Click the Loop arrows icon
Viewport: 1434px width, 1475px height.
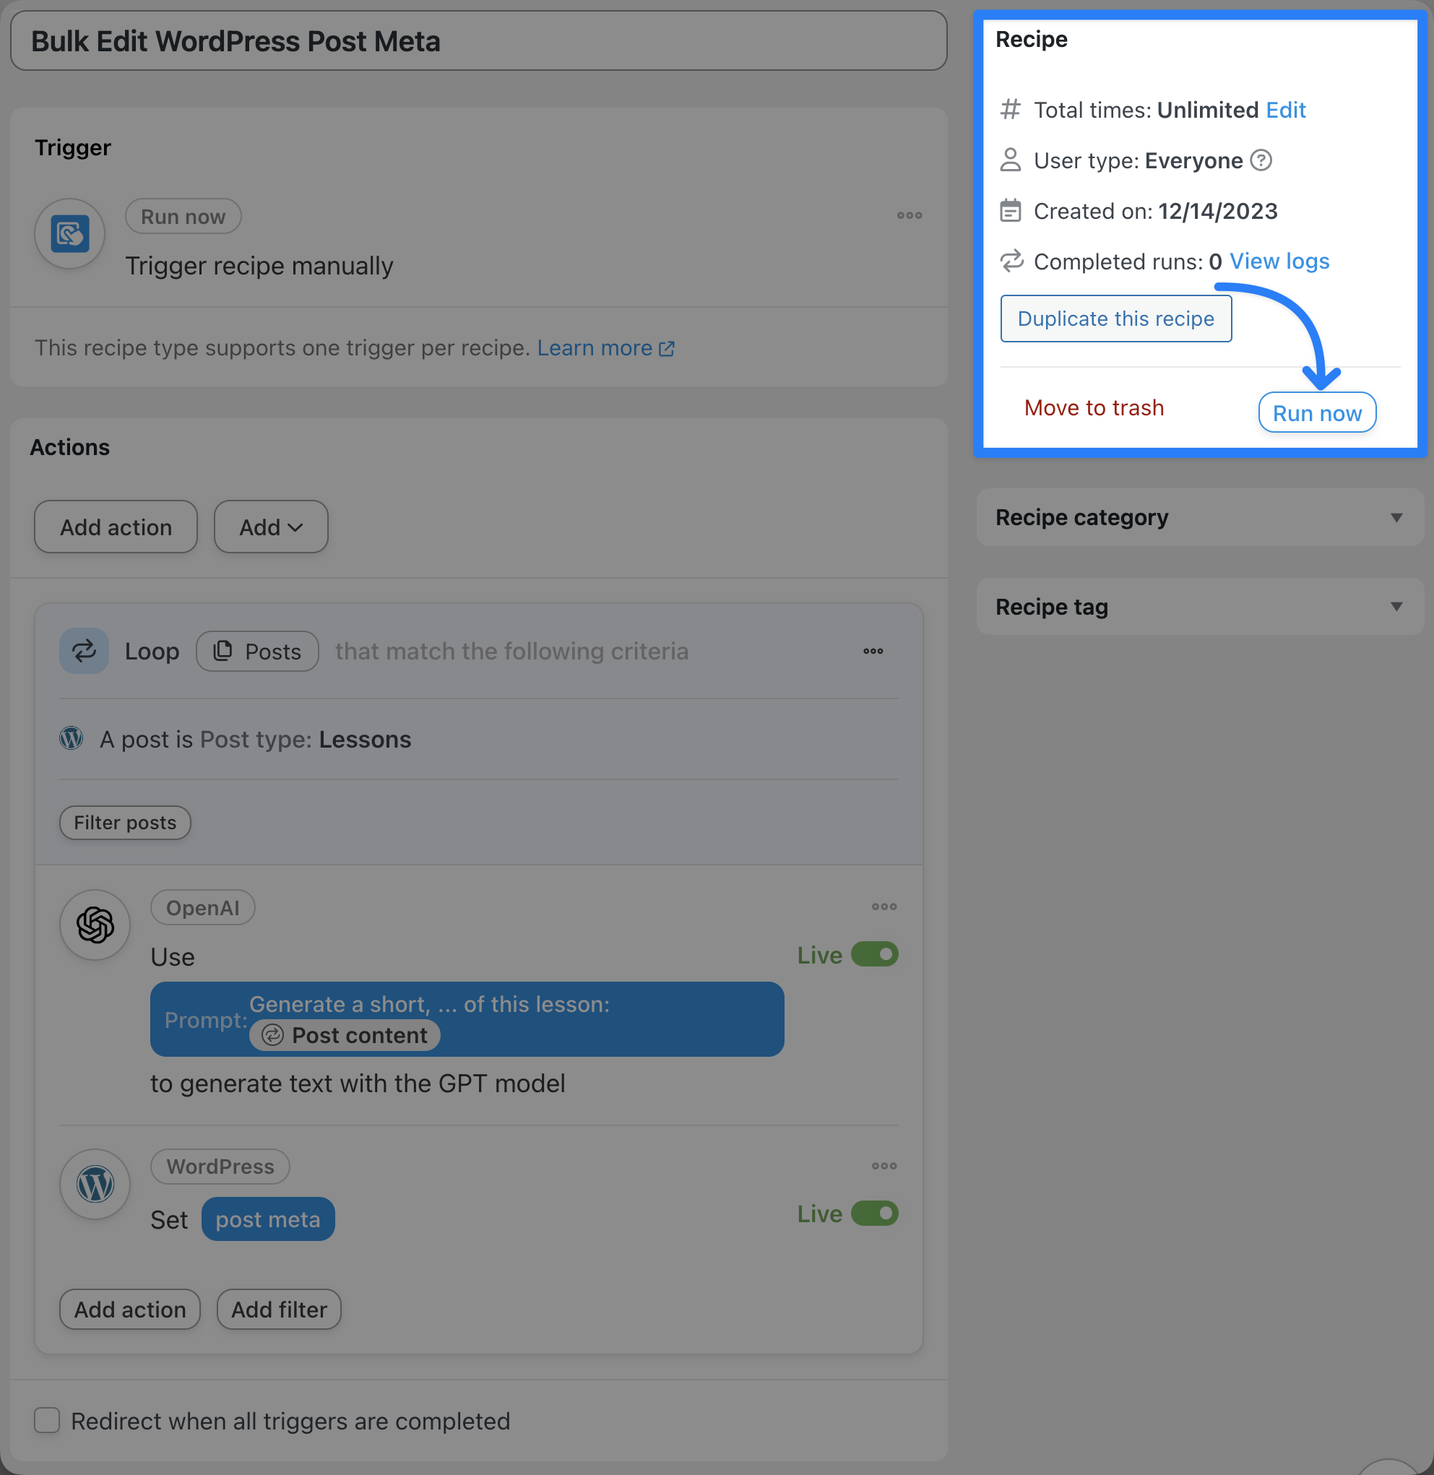click(x=84, y=651)
